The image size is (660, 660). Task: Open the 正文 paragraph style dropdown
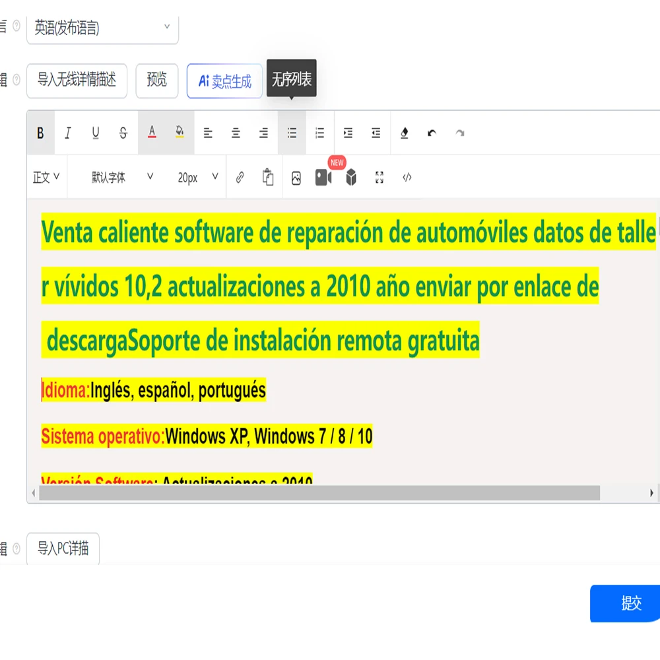(x=46, y=178)
